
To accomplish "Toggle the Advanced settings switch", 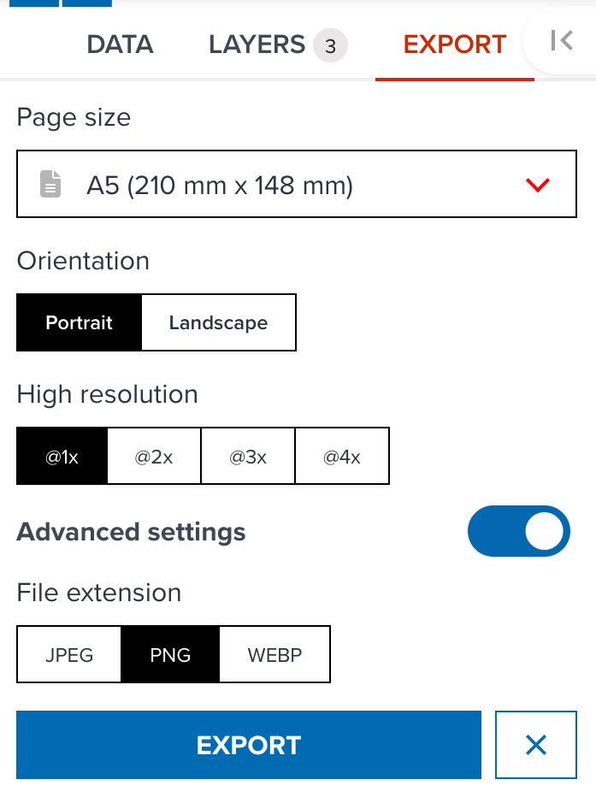I will pyautogui.click(x=518, y=531).
